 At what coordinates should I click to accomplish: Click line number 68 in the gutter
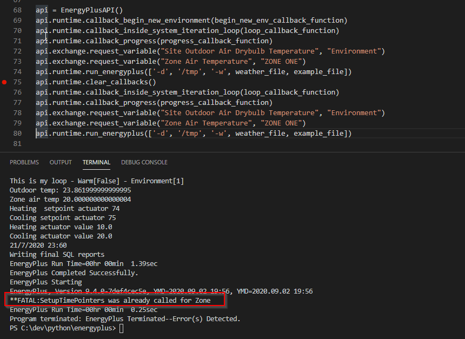tap(17, 10)
